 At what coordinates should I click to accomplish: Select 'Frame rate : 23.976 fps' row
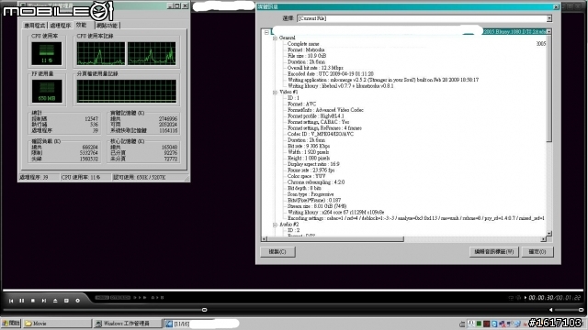311,170
